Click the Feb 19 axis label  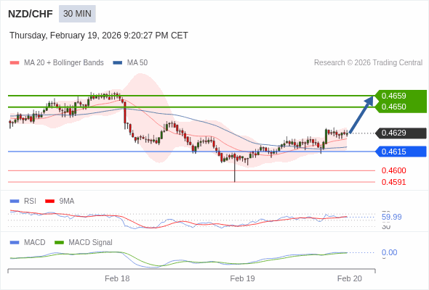coord(242,278)
